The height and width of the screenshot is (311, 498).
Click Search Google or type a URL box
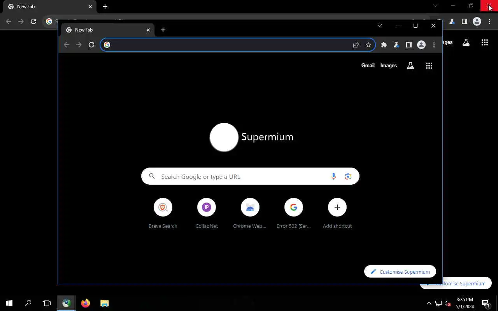click(x=250, y=176)
